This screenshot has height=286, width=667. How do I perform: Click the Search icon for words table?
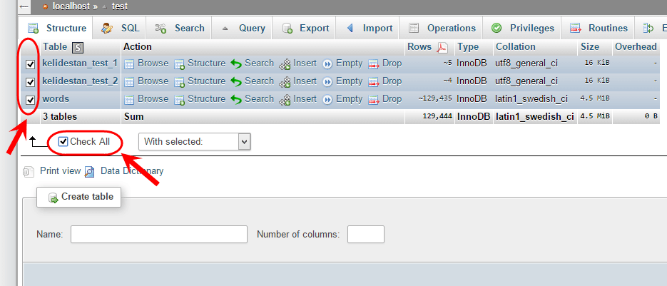(x=236, y=100)
